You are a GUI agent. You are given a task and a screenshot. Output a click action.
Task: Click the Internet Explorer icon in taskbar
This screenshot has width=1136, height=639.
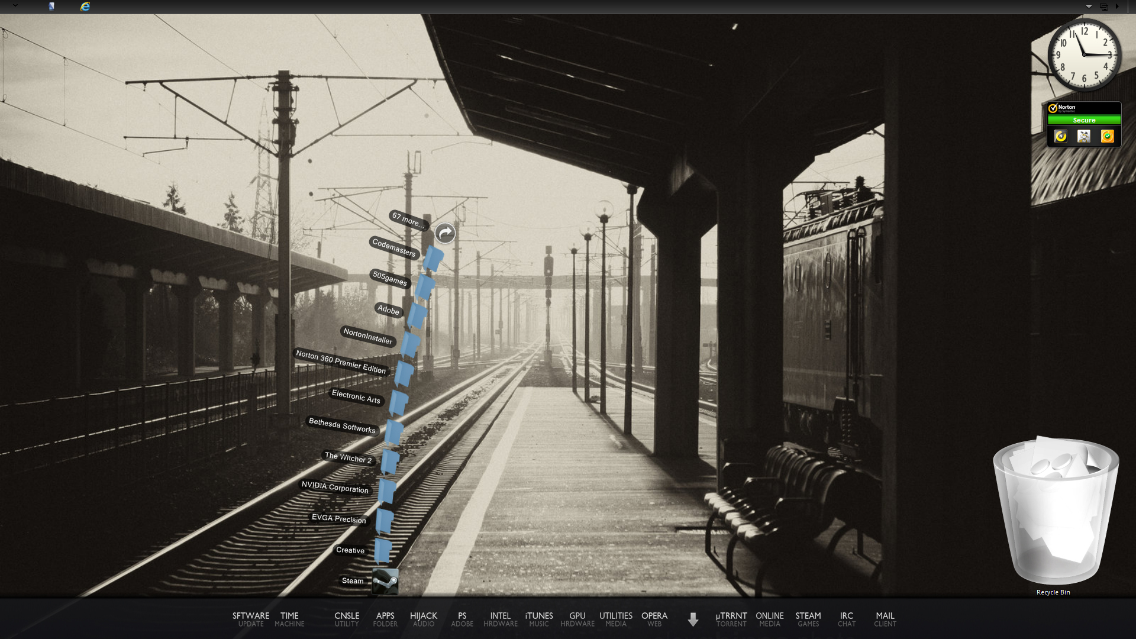(x=85, y=7)
